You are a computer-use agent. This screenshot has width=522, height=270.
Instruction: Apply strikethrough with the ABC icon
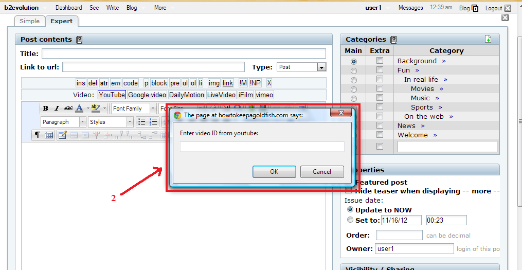(x=68, y=108)
